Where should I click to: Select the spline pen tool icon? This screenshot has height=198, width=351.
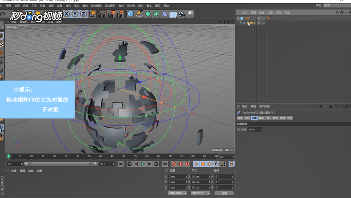click(139, 14)
